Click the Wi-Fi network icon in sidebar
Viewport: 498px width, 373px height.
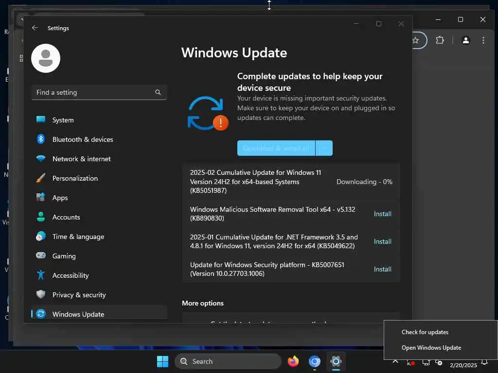pyautogui.click(x=41, y=158)
